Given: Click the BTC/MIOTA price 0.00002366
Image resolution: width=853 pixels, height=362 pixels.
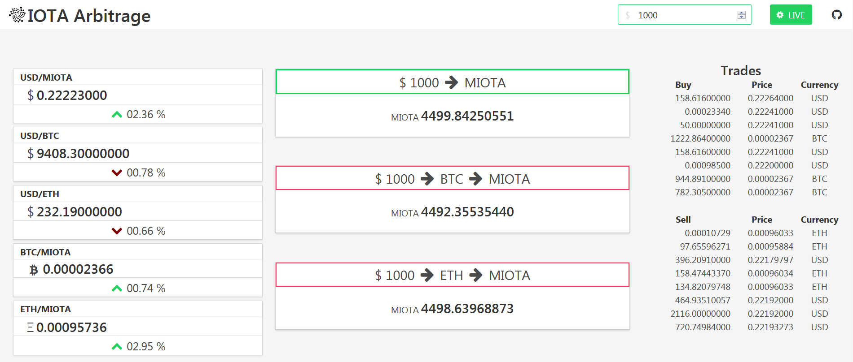Looking at the screenshot, I should click(x=78, y=269).
